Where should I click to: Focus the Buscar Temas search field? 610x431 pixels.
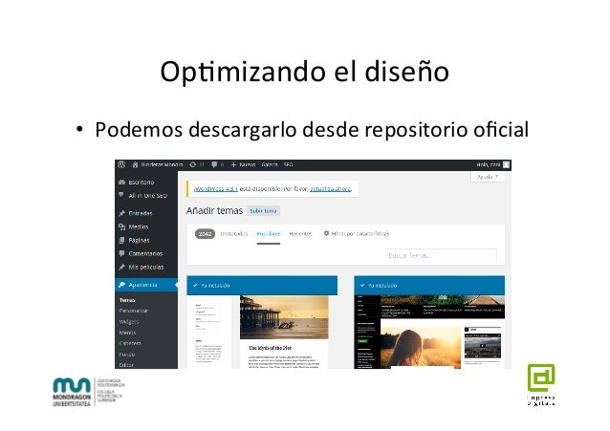(442, 255)
